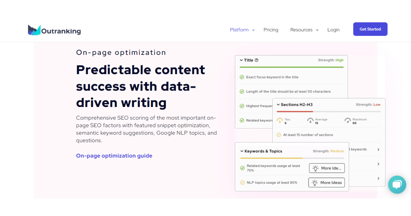Go to the Pricing page

click(271, 30)
